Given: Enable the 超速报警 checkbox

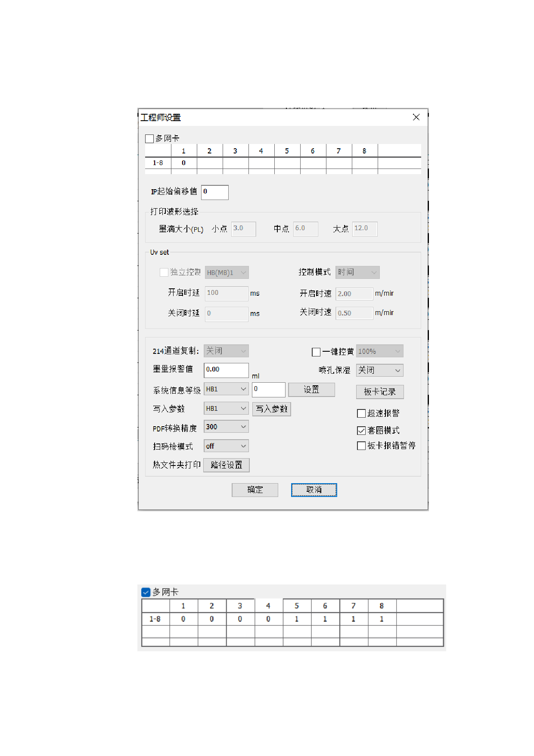Looking at the screenshot, I should point(361,414).
